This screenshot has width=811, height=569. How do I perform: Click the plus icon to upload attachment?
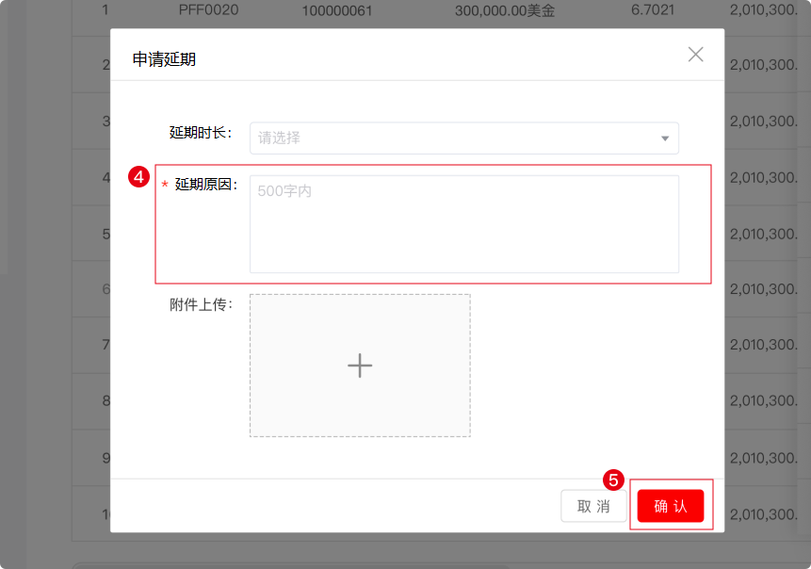coord(360,366)
